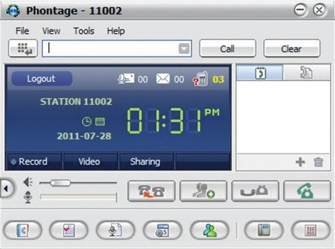Click the add conference participant button
This screenshot has height=249, width=335.
(x=203, y=191)
